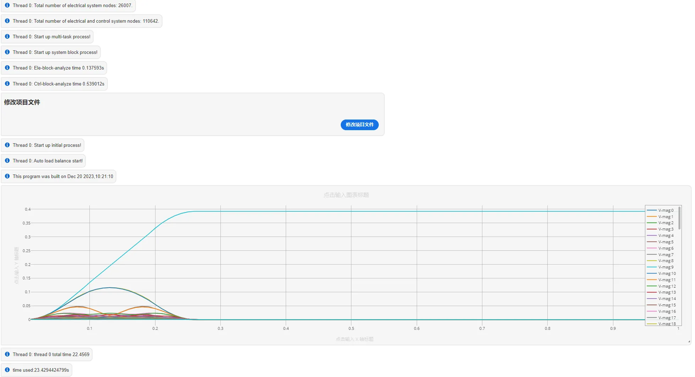Image resolution: width=695 pixels, height=377 pixels.
Task: Toggle V-mag:16 legend entry
Action: 661,311
